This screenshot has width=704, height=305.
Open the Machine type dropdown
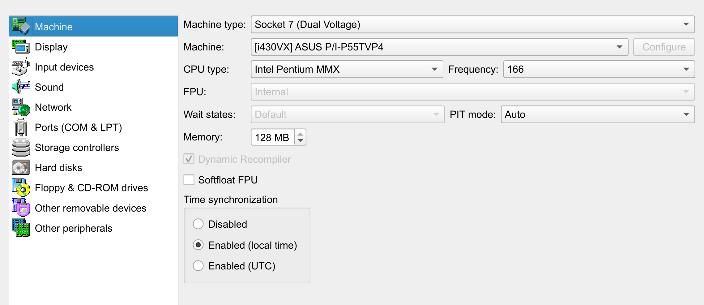(473, 24)
